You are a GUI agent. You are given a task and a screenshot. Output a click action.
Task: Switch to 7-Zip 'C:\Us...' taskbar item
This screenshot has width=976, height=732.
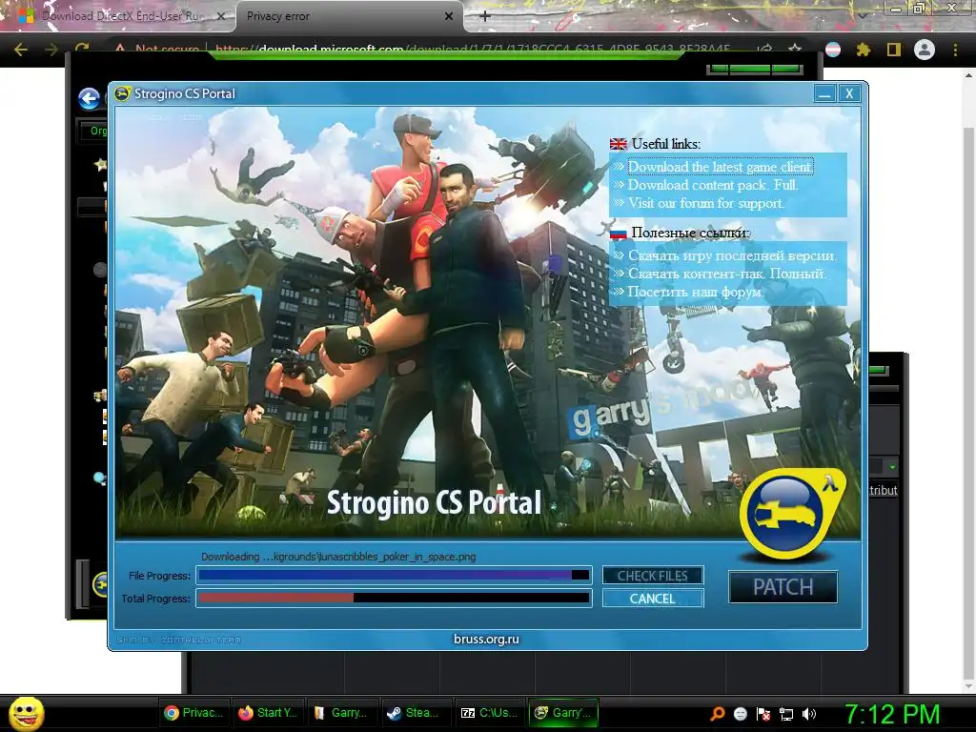tap(489, 713)
